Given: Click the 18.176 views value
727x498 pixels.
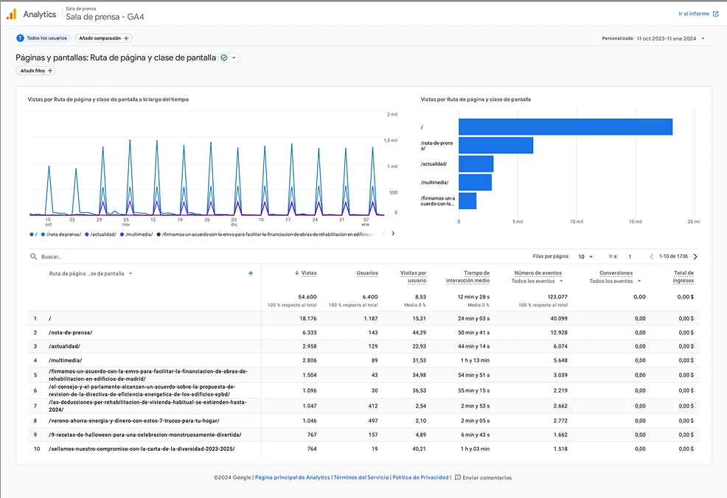Looking at the screenshot, I should coord(308,318).
